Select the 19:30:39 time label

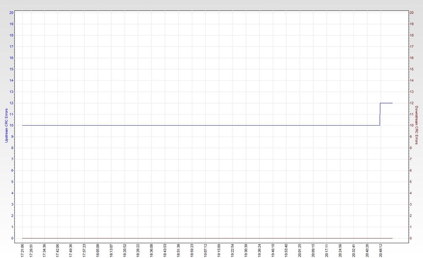click(246, 251)
